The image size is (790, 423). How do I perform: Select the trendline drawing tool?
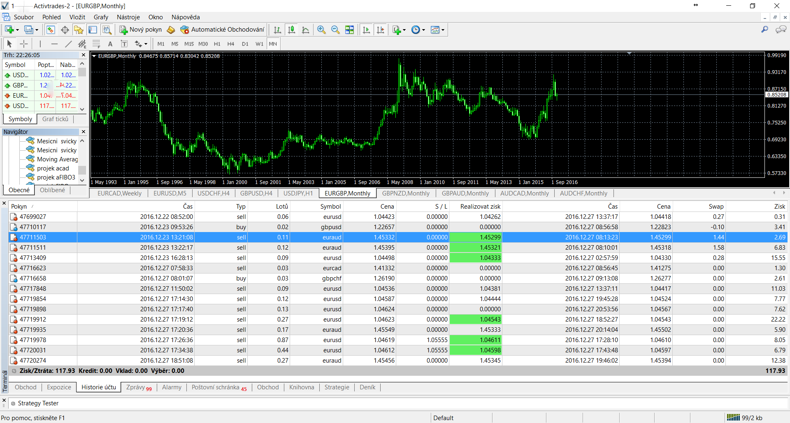(x=68, y=44)
